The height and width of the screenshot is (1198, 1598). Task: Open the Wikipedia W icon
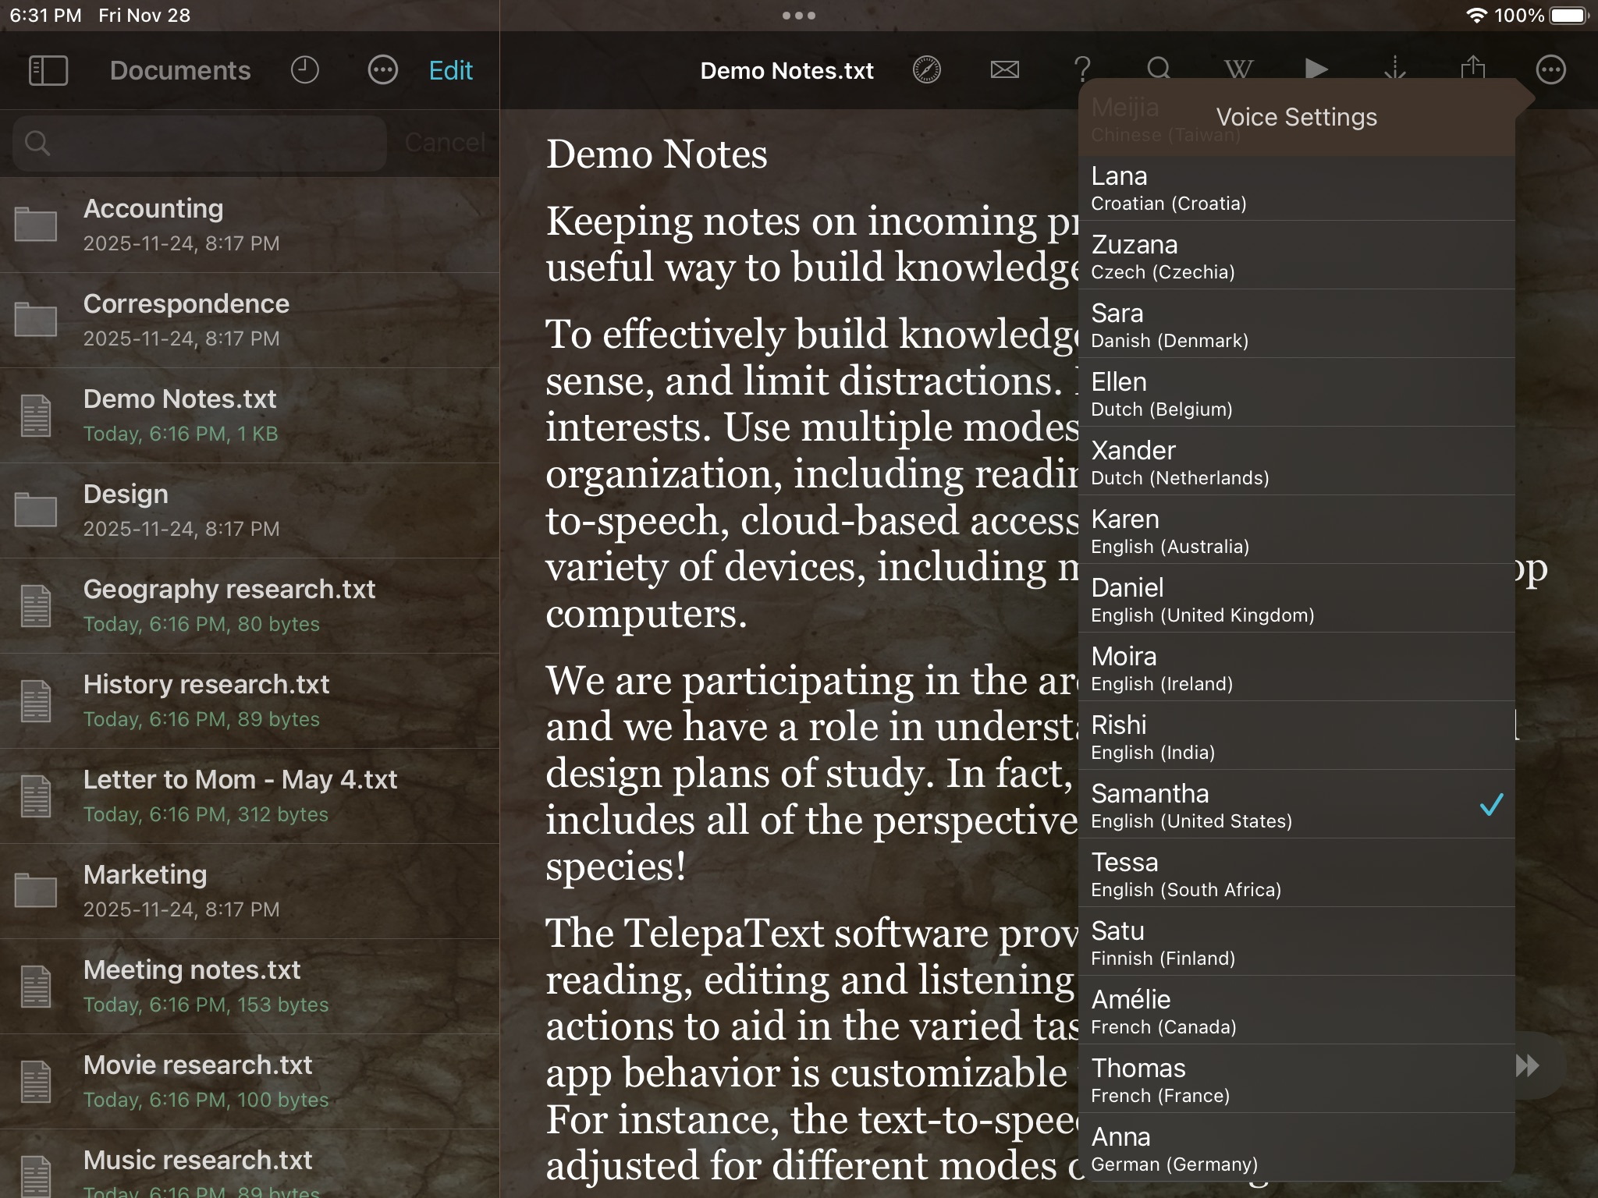click(1238, 70)
